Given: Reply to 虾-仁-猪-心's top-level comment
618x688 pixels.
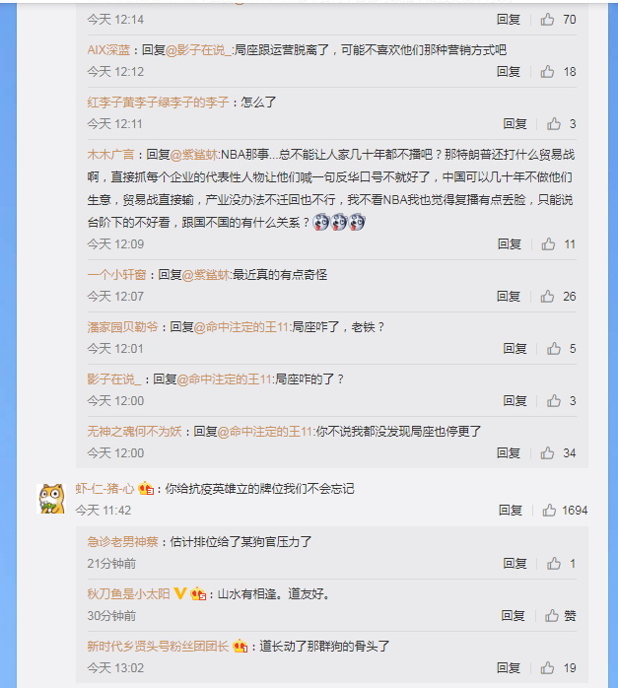Looking at the screenshot, I should [511, 510].
